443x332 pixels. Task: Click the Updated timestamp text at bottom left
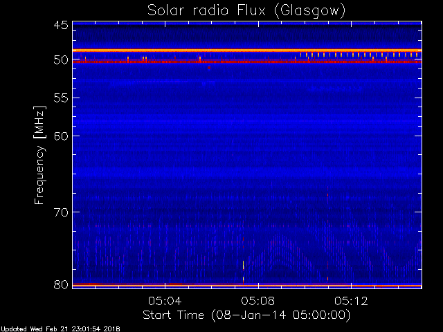coord(60,329)
